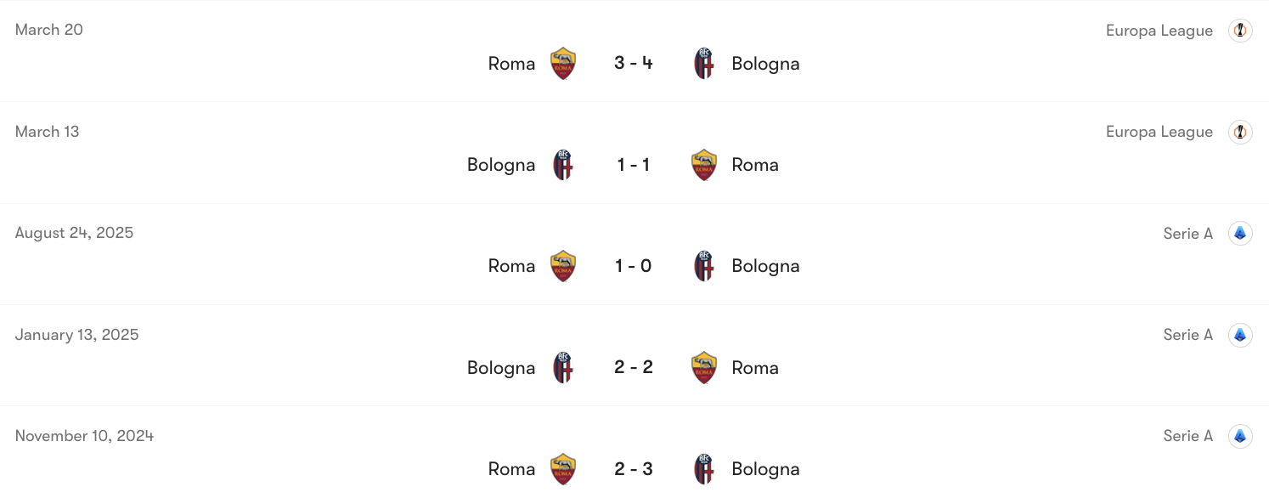Open the Serie A label for August 24 match
Viewport: 1269px width, 498px height.
click(x=1188, y=233)
